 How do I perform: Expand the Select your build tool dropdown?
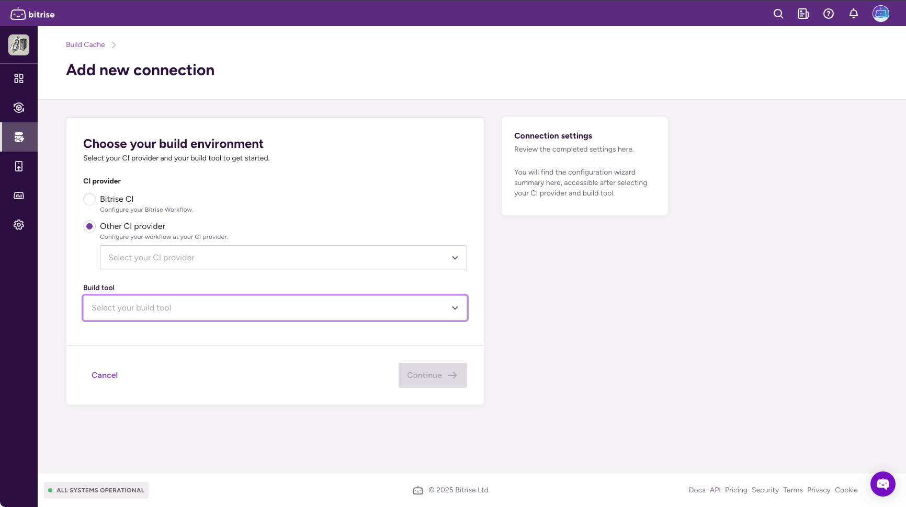coord(275,308)
